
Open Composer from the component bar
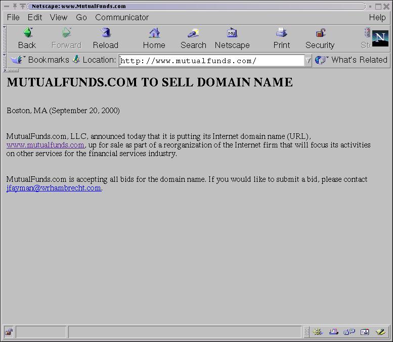click(x=380, y=332)
